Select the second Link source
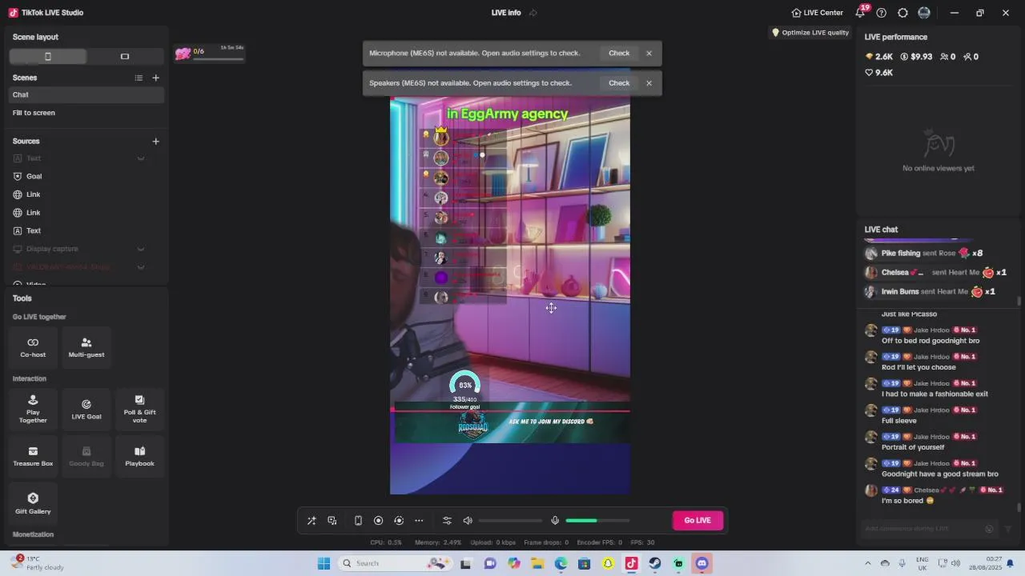1025x576 pixels. pos(86,213)
